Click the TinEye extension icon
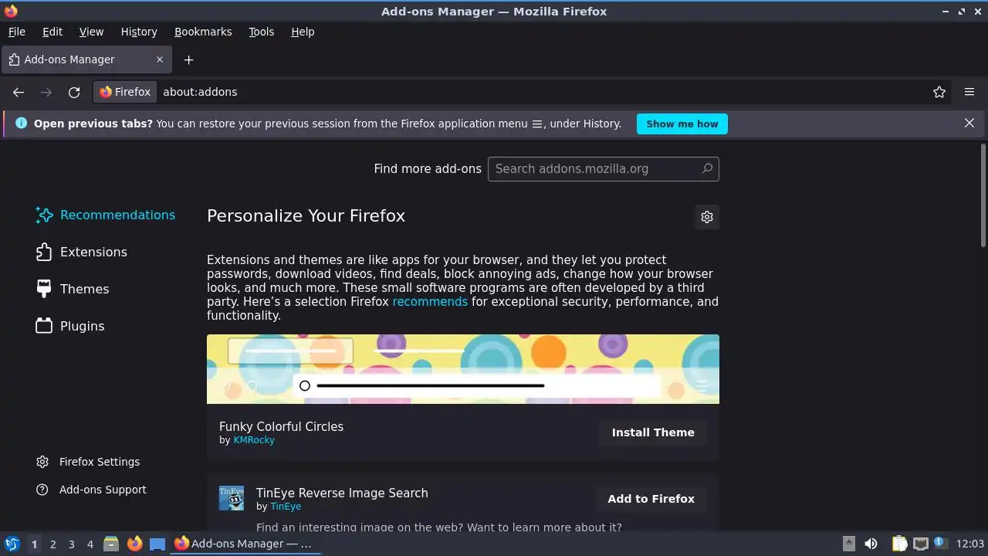This screenshot has width=988, height=556. pyautogui.click(x=232, y=498)
